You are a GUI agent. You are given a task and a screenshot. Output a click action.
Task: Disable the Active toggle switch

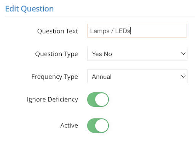click(98, 125)
